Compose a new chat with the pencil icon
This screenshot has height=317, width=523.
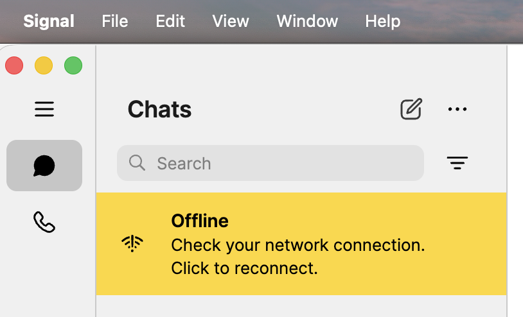point(411,109)
